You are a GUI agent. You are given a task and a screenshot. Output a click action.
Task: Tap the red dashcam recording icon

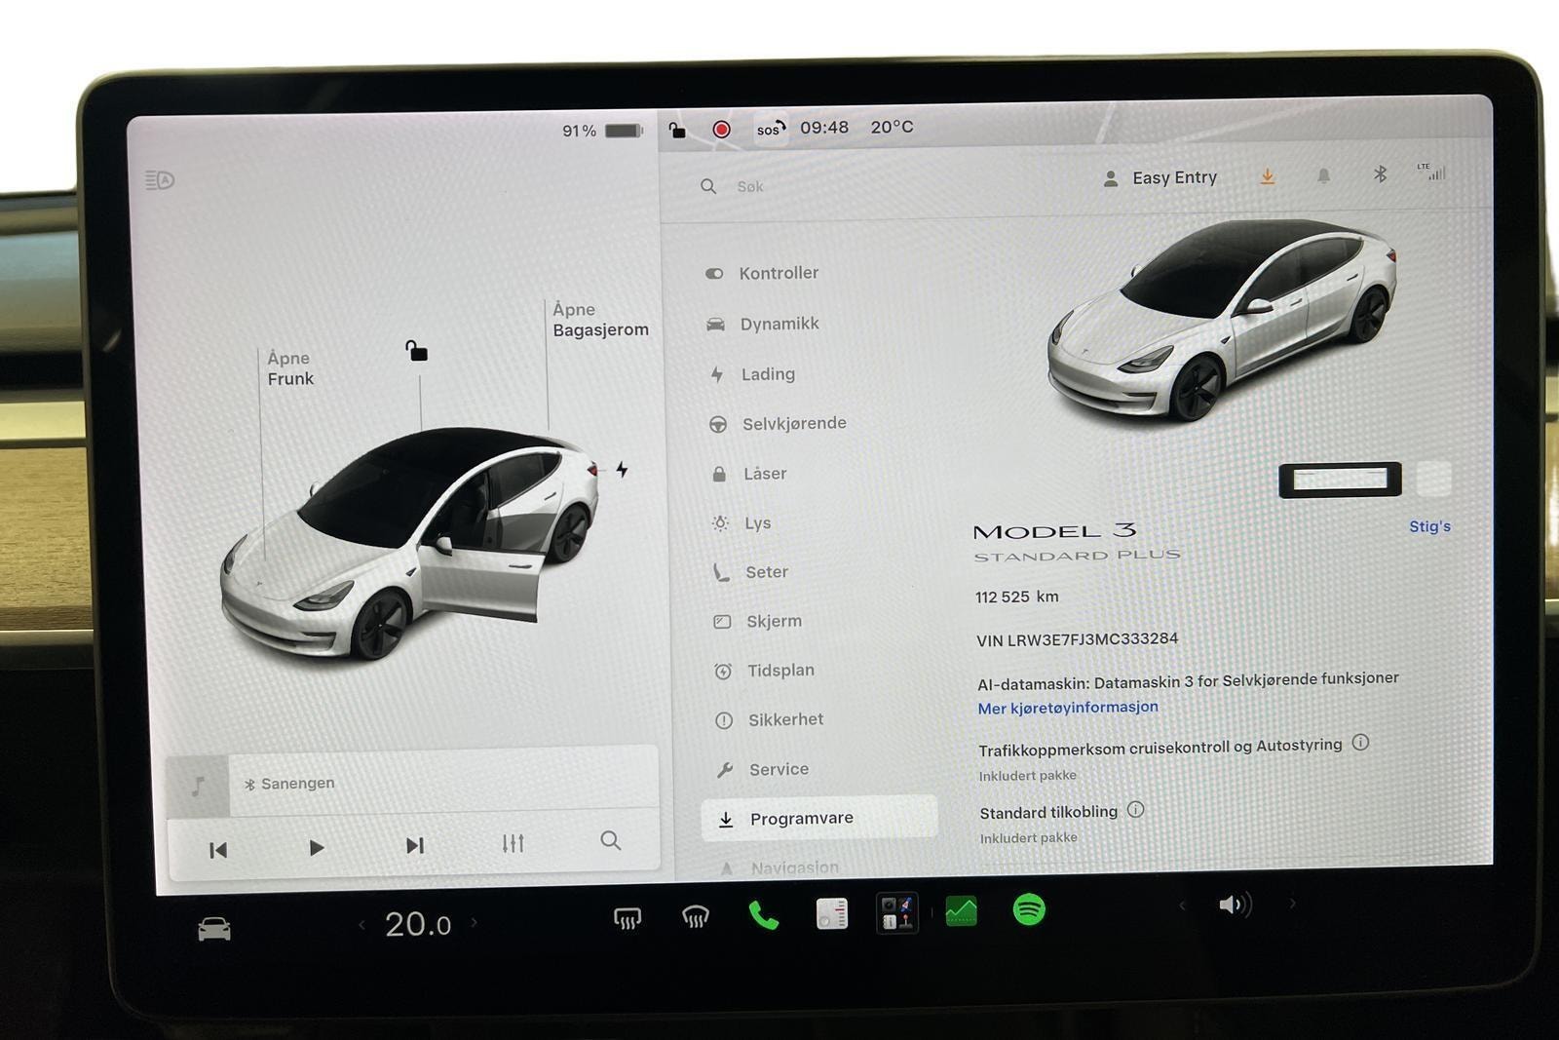721,130
